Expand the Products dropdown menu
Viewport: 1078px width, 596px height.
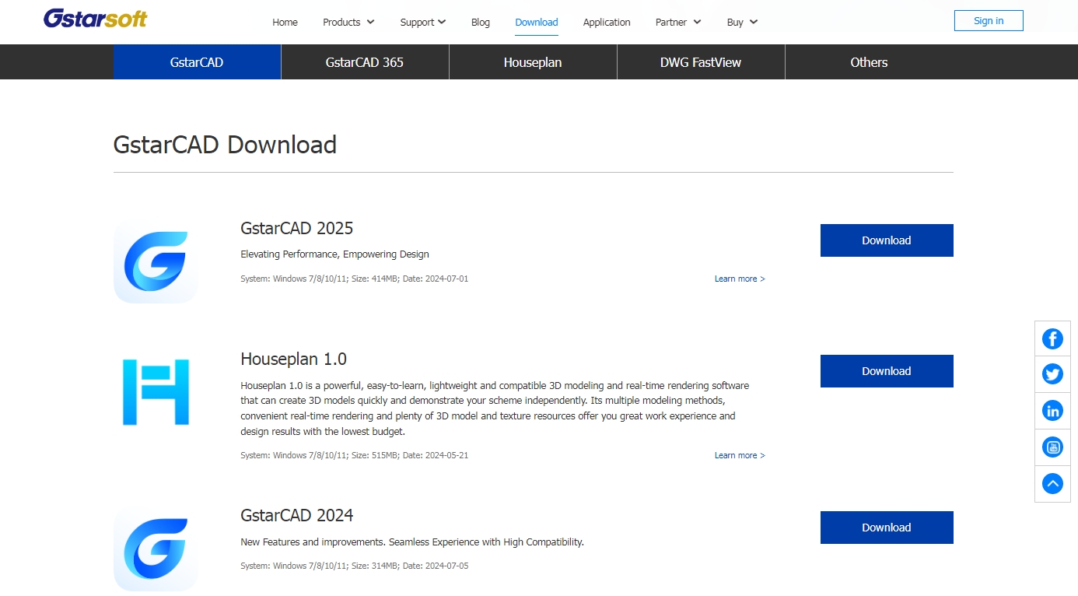(x=348, y=23)
